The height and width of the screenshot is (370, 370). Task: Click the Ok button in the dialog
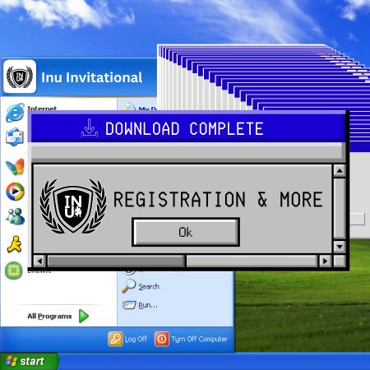[186, 232]
